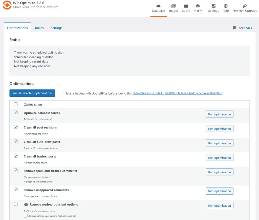259x220 pixels.
Task: Open the Settings sub-tab
Action: [56, 28]
